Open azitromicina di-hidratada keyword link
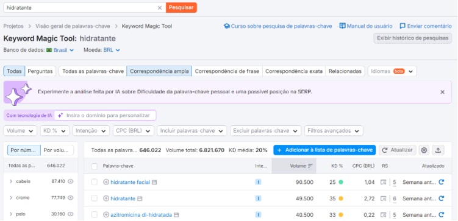458x221 pixels. point(141,215)
